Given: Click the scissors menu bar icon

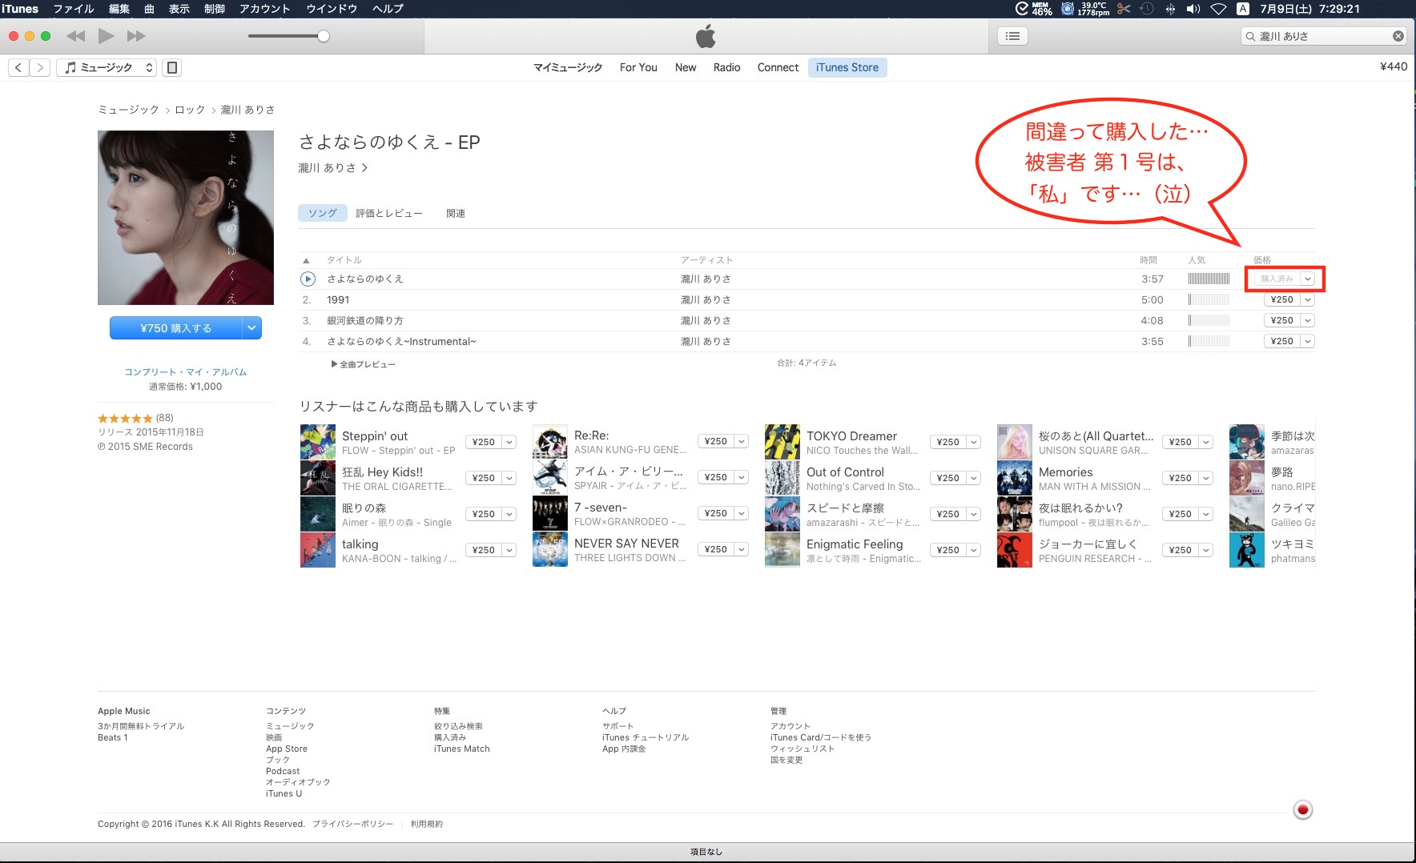Looking at the screenshot, I should pyautogui.click(x=1124, y=9).
